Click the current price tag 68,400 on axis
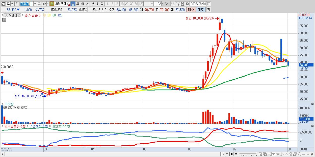 point(306,65)
